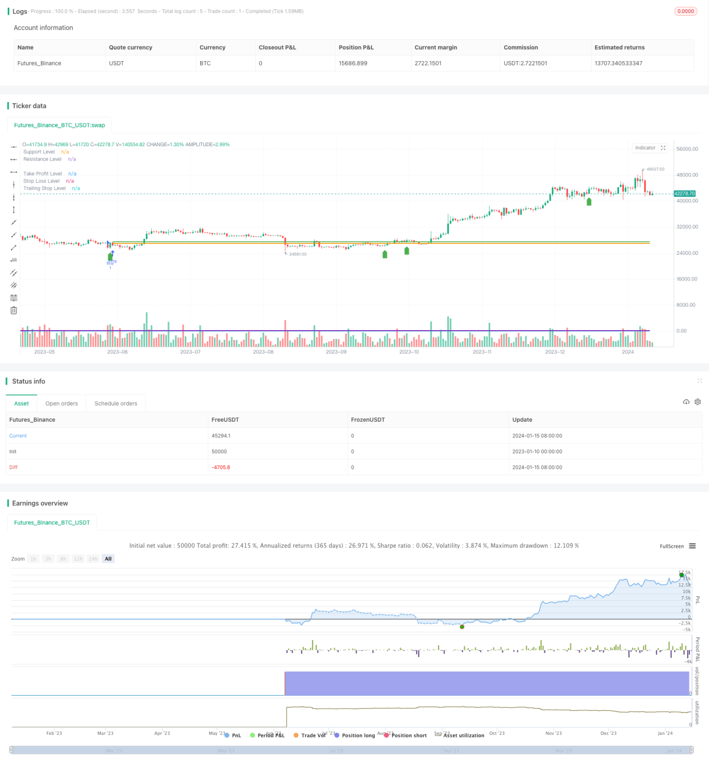709x766 pixels.
Task: Switch to the Schedule orders tab
Action: point(116,404)
